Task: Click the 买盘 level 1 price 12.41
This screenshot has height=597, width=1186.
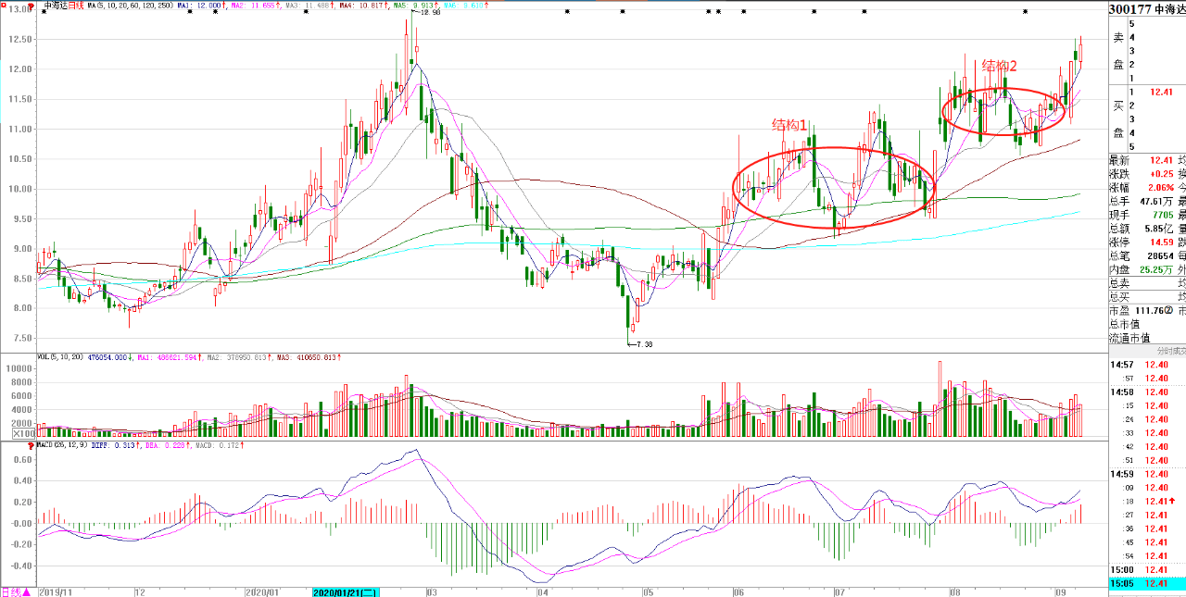Action: click(x=1161, y=92)
